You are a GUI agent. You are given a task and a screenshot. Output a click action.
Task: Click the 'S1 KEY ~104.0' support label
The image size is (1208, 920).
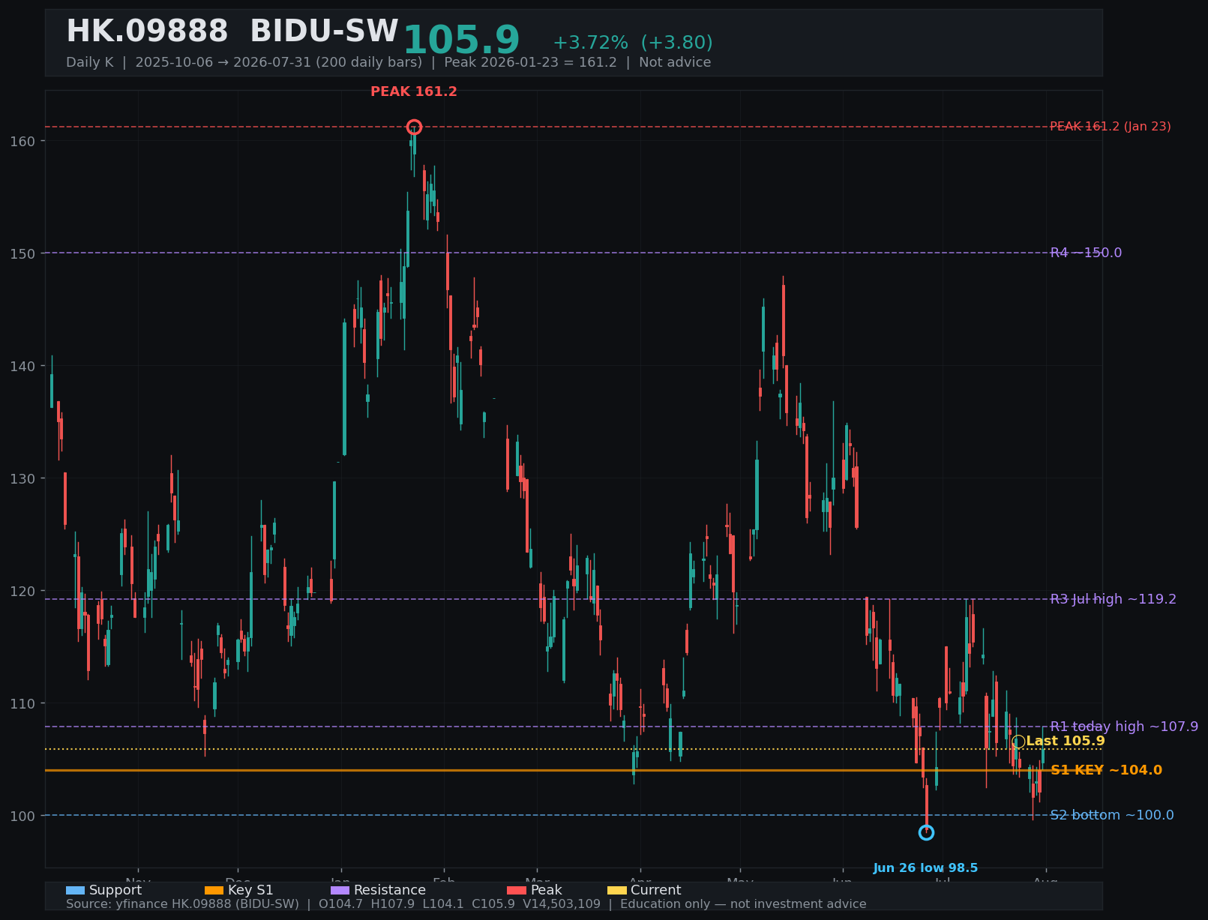point(1107,770)
